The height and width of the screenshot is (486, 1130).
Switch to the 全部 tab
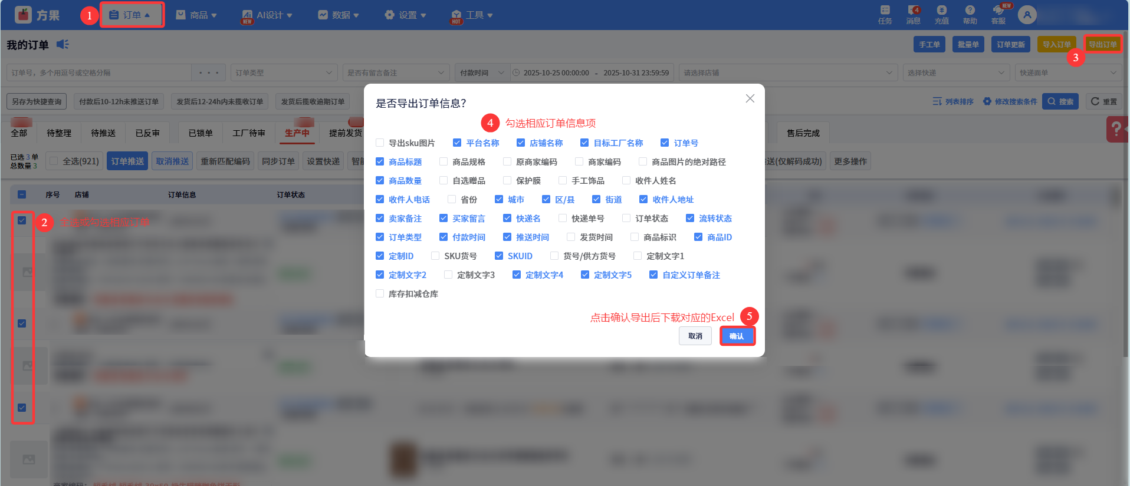(19, 133)
